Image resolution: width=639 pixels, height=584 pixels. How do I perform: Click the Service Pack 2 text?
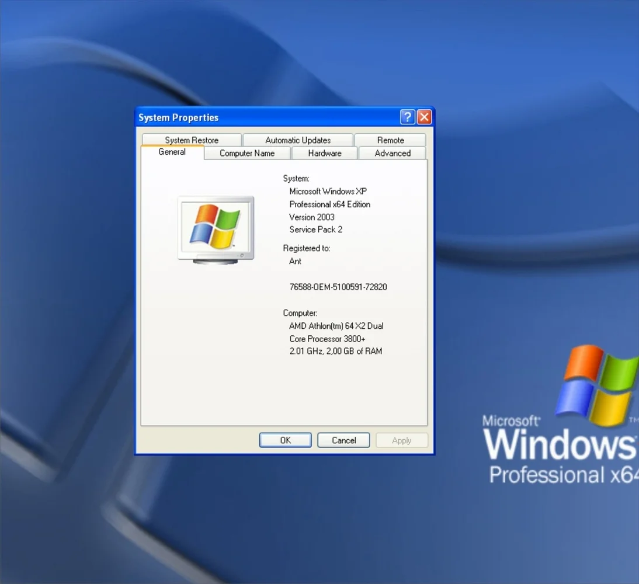click(x=316, y=230)
